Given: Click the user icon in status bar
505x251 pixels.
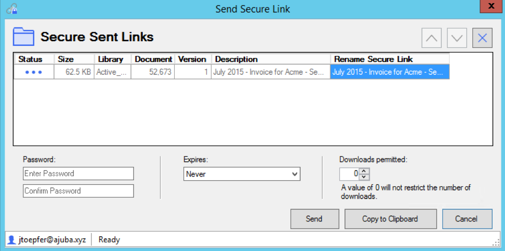Looking at the screenshot, I should point(11,239).
